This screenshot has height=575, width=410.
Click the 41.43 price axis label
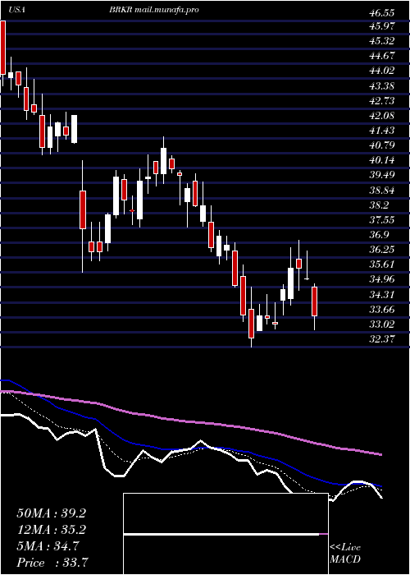381,131
